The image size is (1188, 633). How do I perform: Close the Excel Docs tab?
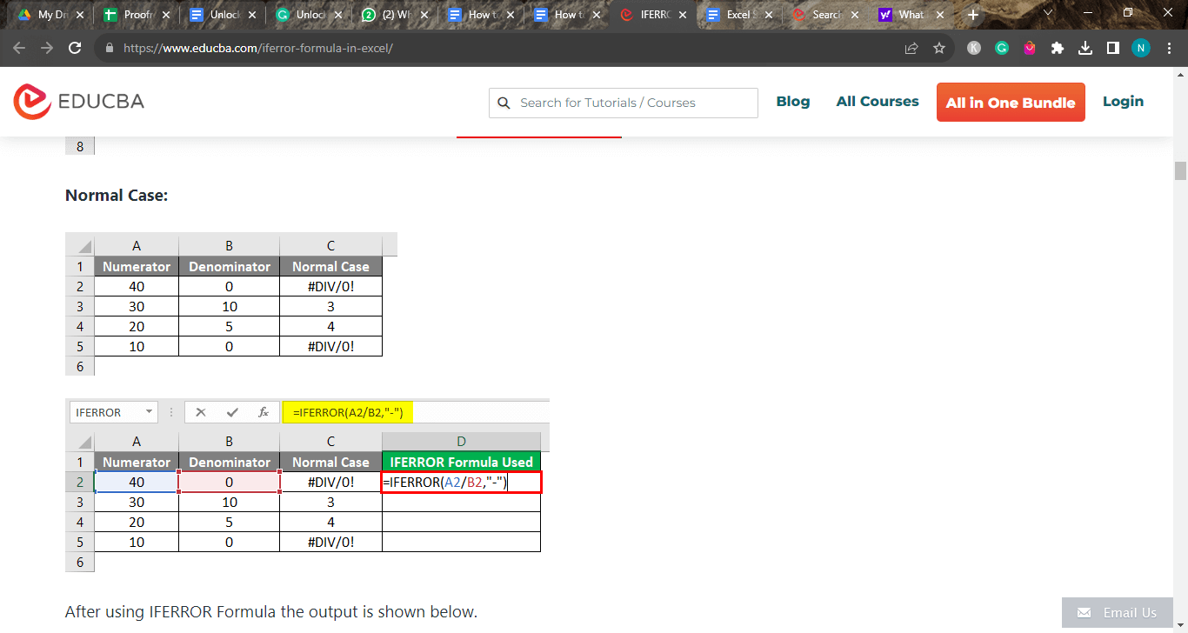click(769, 15)
